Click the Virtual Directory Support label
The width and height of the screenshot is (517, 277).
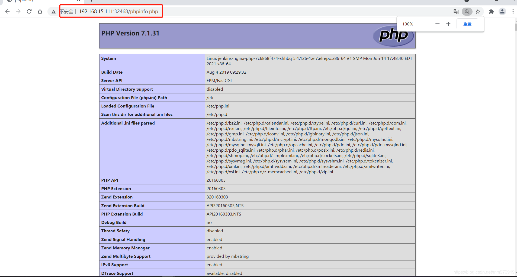[127, 89]
